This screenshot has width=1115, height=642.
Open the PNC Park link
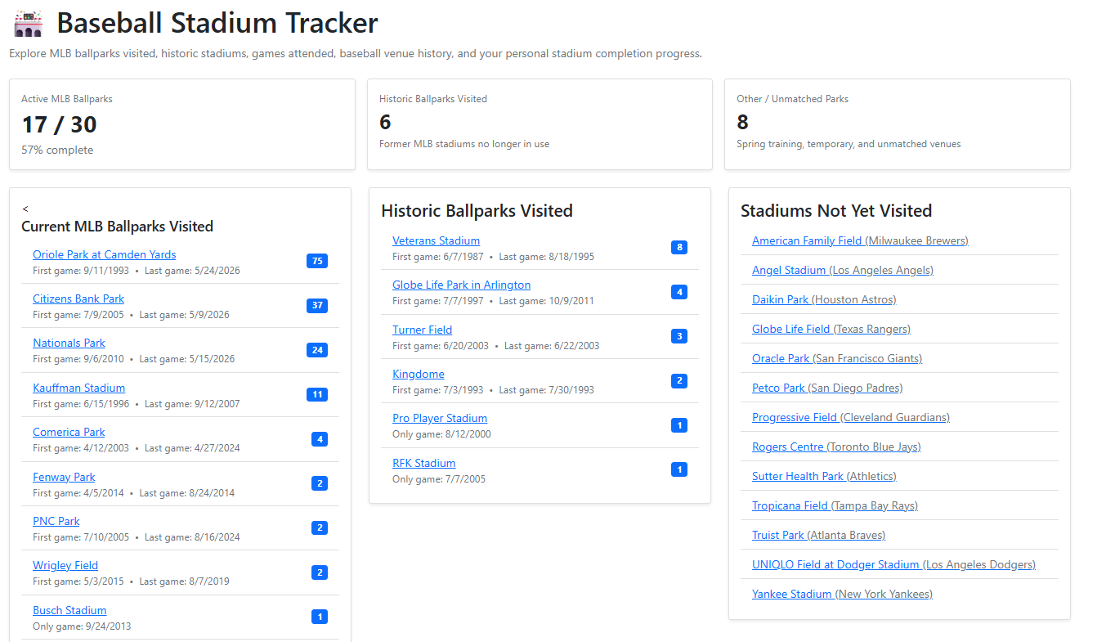click(56, 521)
